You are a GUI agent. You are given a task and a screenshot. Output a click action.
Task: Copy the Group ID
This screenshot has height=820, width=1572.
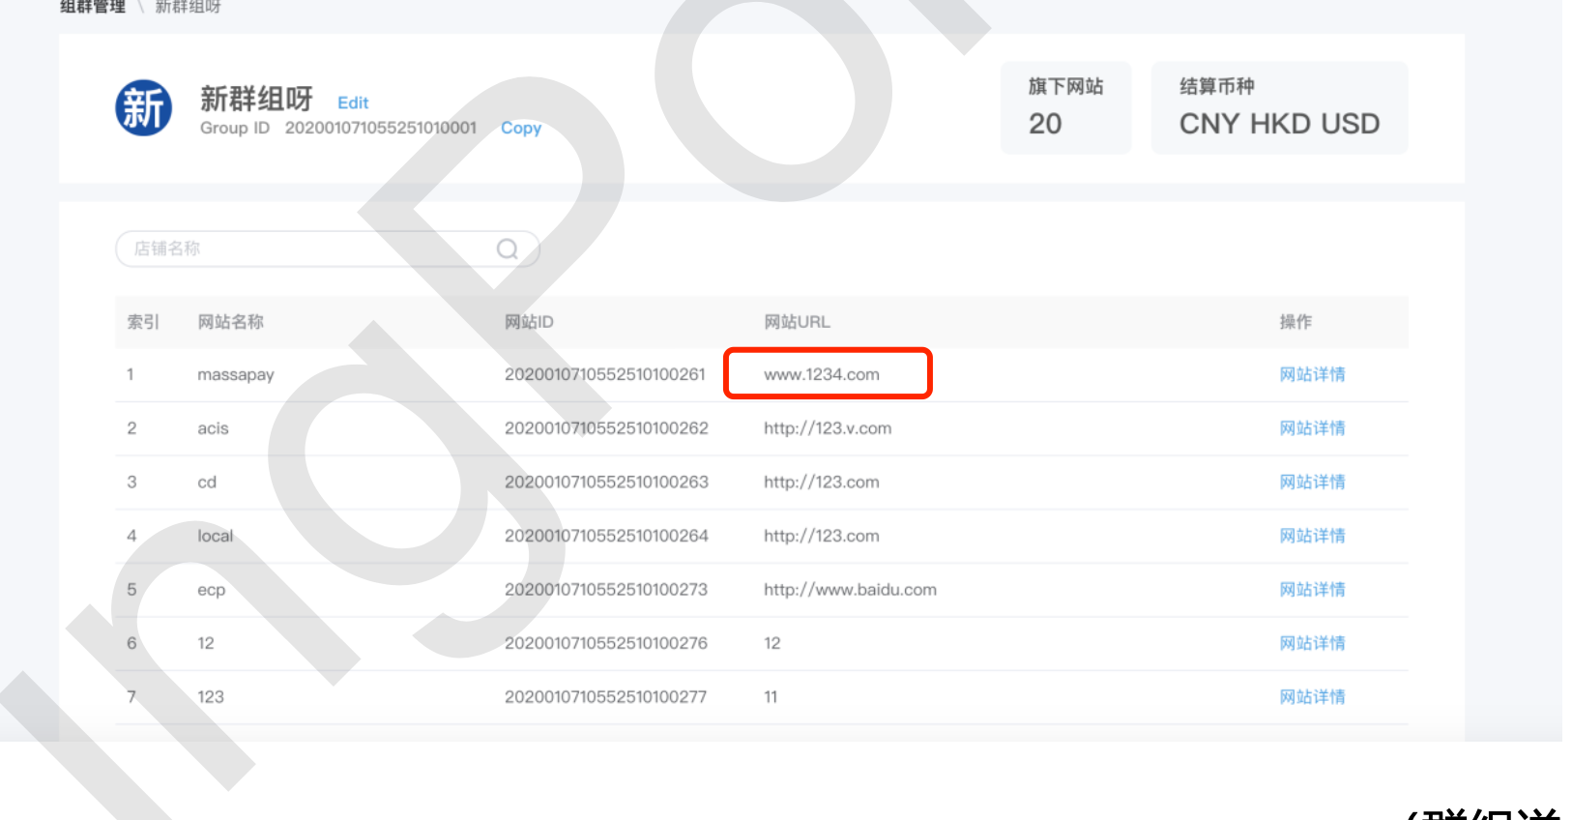[520, 128]
